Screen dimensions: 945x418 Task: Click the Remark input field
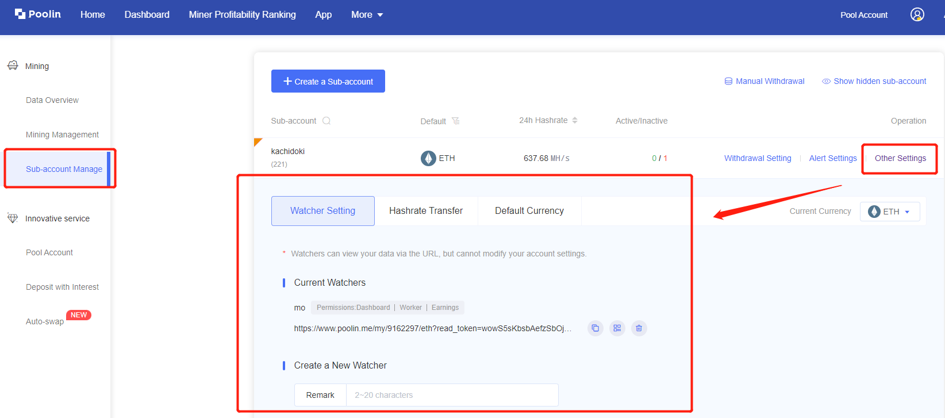point(452,395)
